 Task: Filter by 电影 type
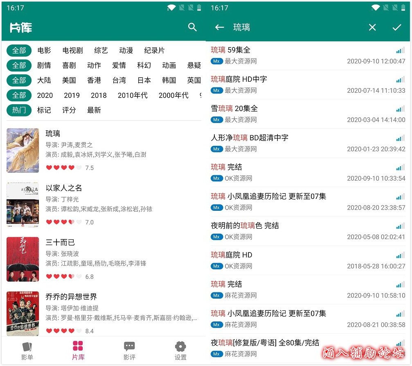(44, 50)
